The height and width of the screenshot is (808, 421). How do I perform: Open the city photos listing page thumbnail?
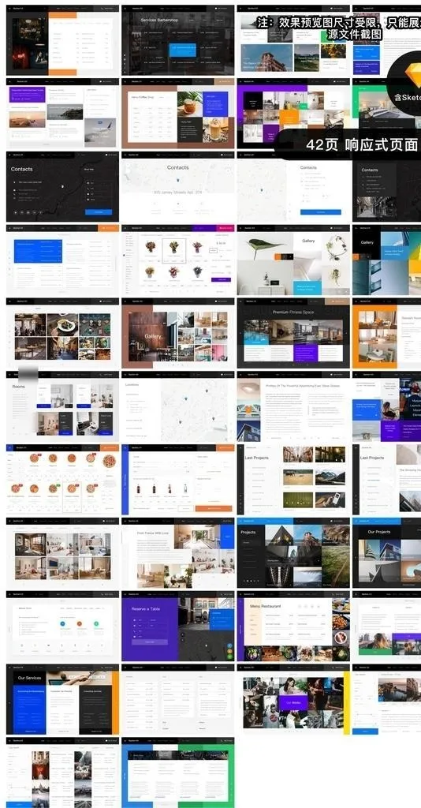[x=62, y=772]
